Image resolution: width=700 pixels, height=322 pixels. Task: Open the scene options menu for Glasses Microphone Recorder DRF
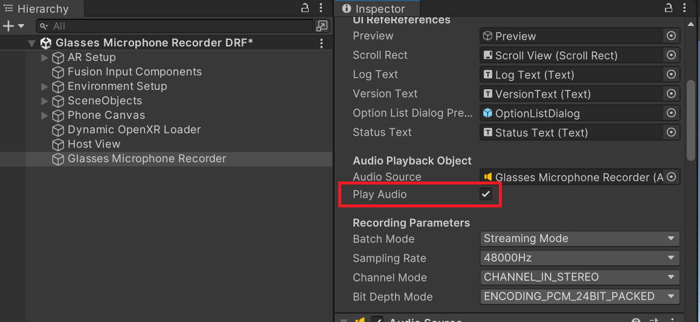coord(321,43)
